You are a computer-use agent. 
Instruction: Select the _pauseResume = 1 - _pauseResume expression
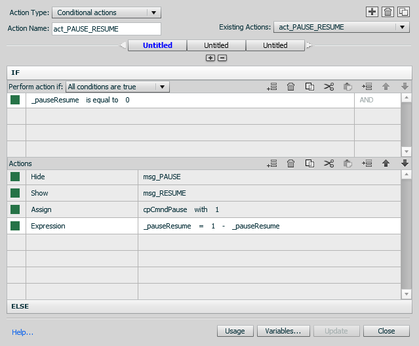269,226
